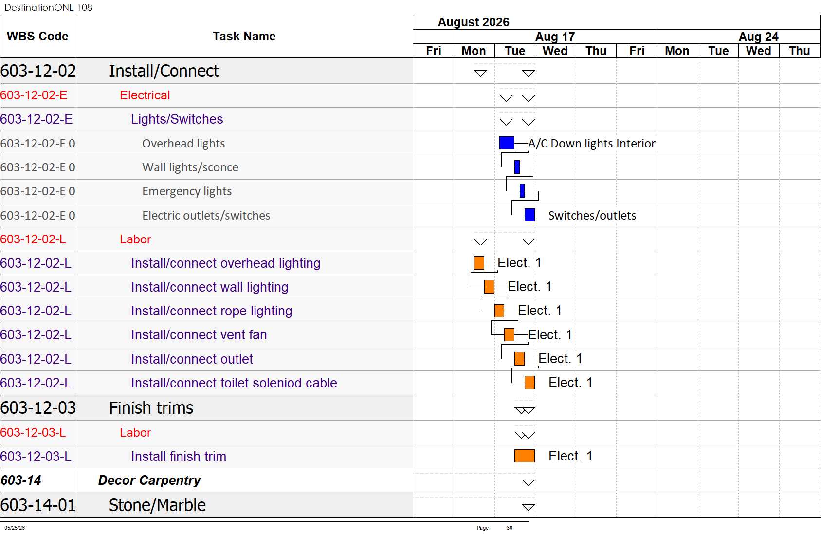The height and width of the screenshot is (534, 821).
Task: Select the Overhead lights task name
Action: pyautogui.click(x=183, y=144)
